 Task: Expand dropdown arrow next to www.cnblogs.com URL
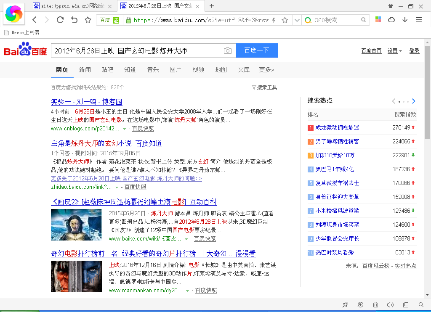pos(124,129)
